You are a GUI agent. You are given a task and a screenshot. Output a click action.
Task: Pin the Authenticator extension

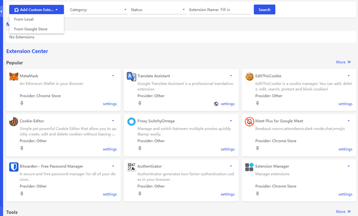coord(140,193)
